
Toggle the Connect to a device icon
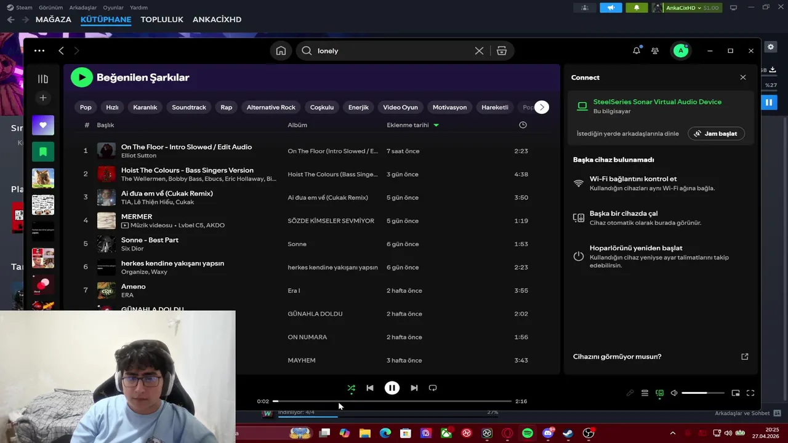click(659, 393)
